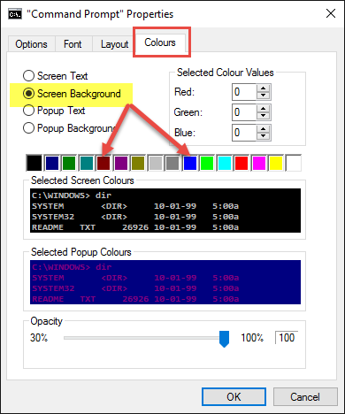Open the Font tab
The image size is (345, 414).
(x=73, y=44)
